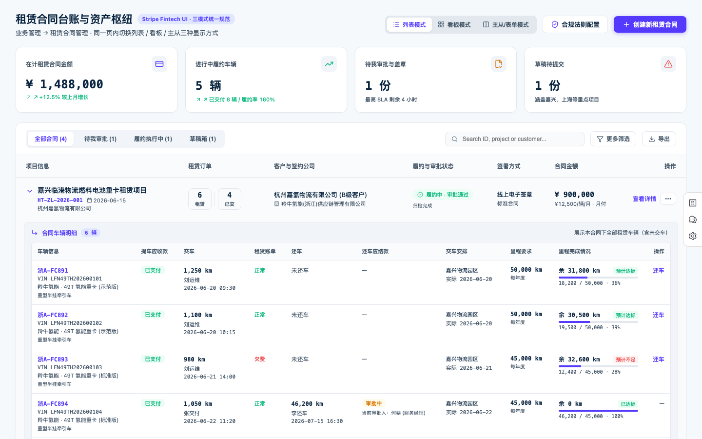Click 还车 for vehicle 浙A-FC892
Screen dimensions: 702x439
pos(659,315)
